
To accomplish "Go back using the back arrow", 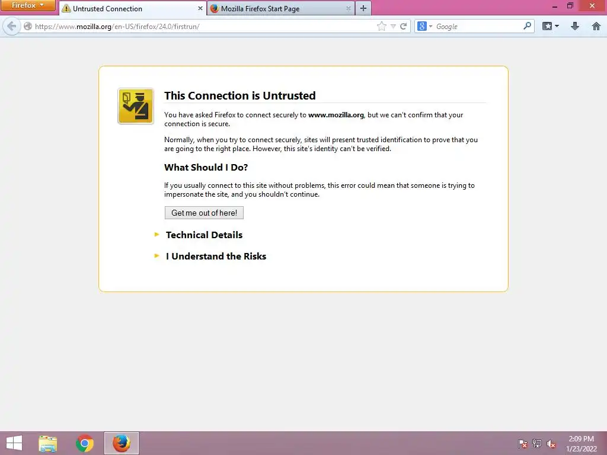I will [12, 26].
